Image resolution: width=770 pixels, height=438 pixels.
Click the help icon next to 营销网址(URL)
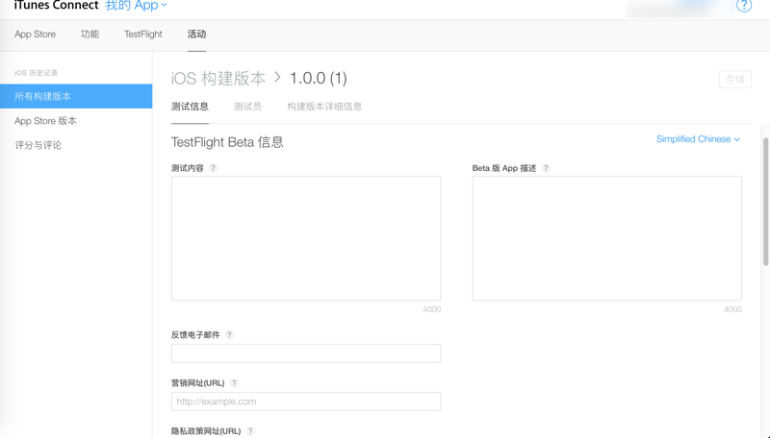click(234, 383)
